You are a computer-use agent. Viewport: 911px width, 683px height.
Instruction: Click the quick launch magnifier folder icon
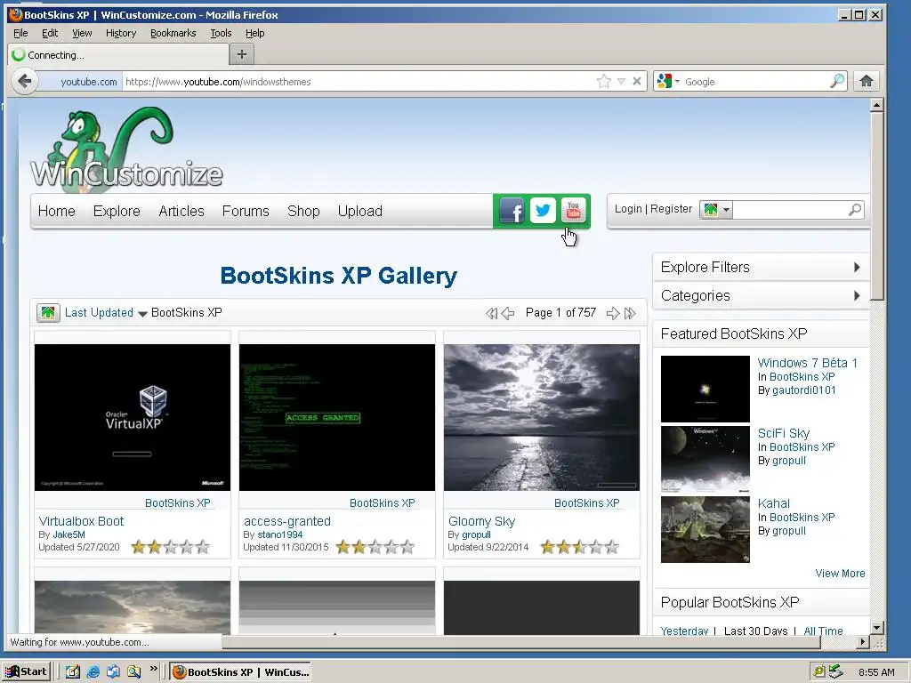133,672
